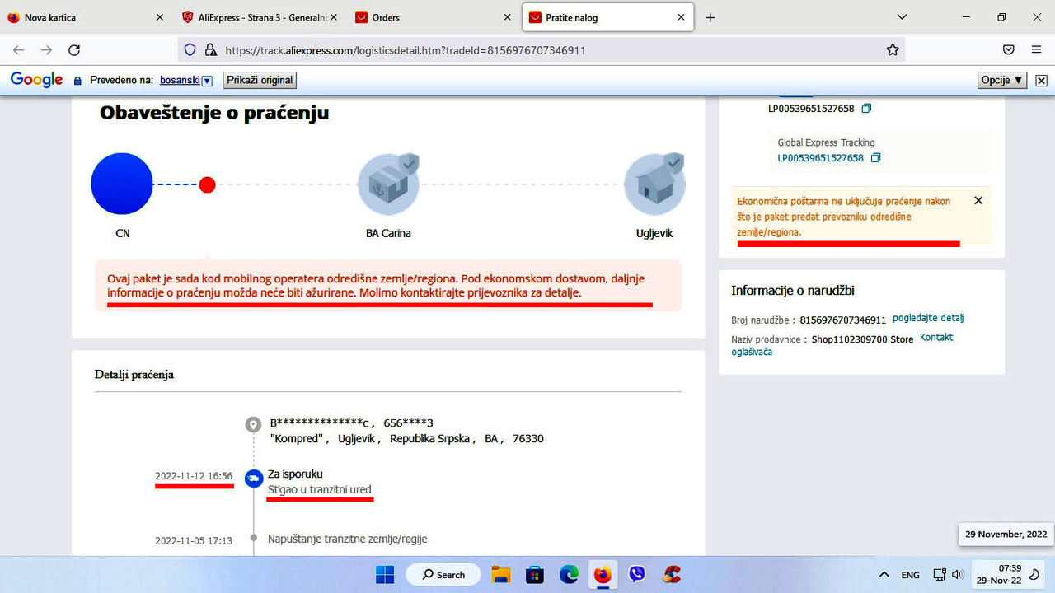Open the taskbar Search box
The width and height of the screenshot is (1055, 593).
coord(443,574)
